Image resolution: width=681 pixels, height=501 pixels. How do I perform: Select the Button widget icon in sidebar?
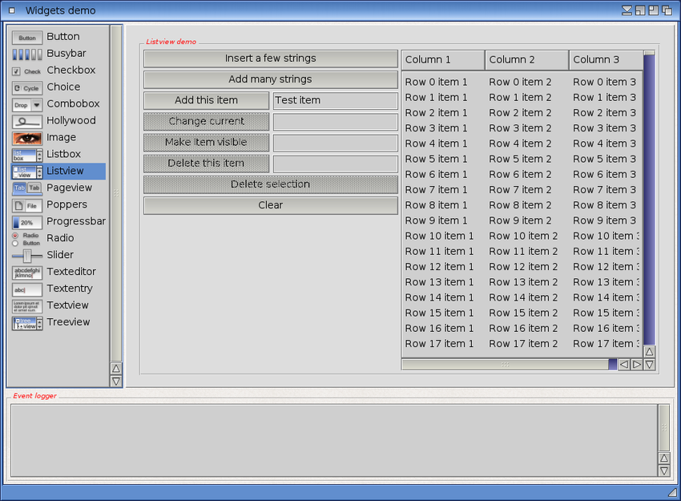point(27,37)
